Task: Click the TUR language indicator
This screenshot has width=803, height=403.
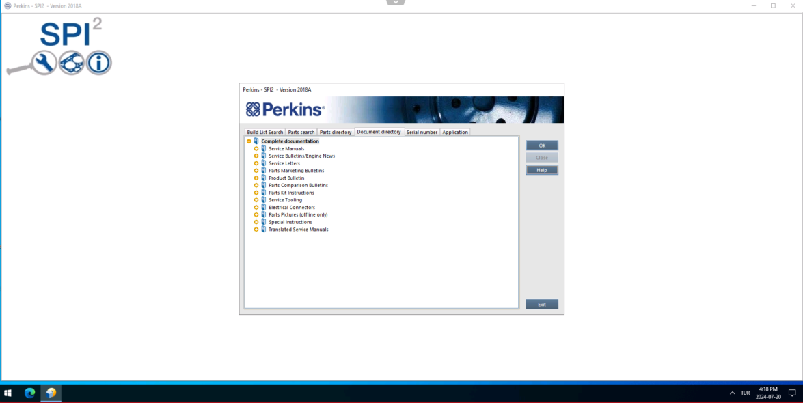Action: click(x=745, y=393)
